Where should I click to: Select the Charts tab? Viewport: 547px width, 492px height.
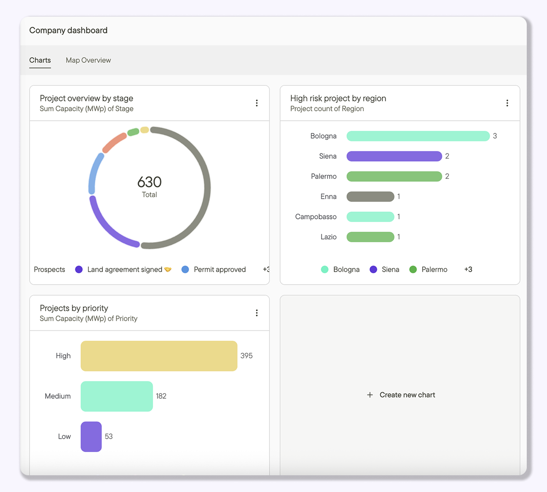pyautogui.click(x=40, y=60)
